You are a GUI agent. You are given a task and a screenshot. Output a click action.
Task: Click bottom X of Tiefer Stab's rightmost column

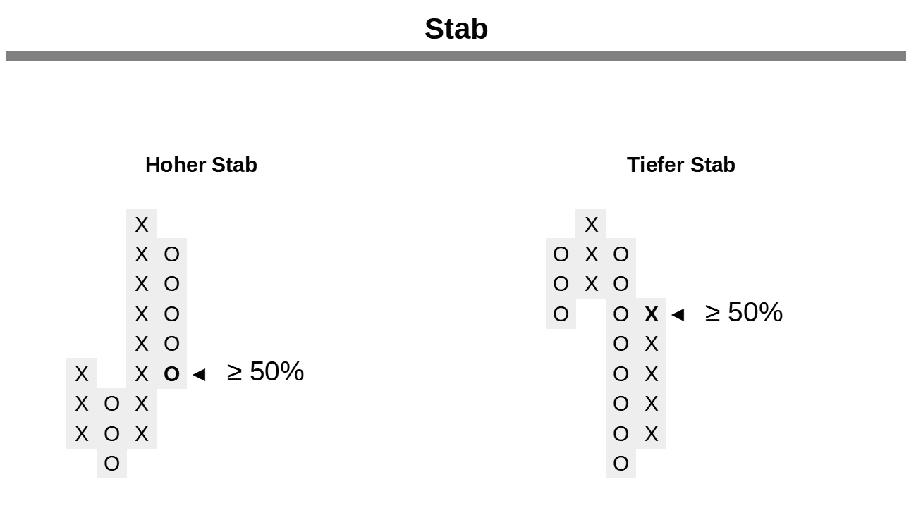tap(651, 434)
